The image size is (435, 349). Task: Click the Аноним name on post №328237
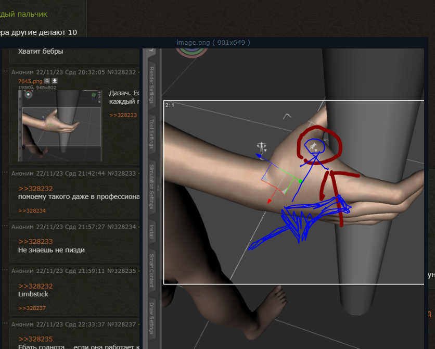click(x=22, y=325)
